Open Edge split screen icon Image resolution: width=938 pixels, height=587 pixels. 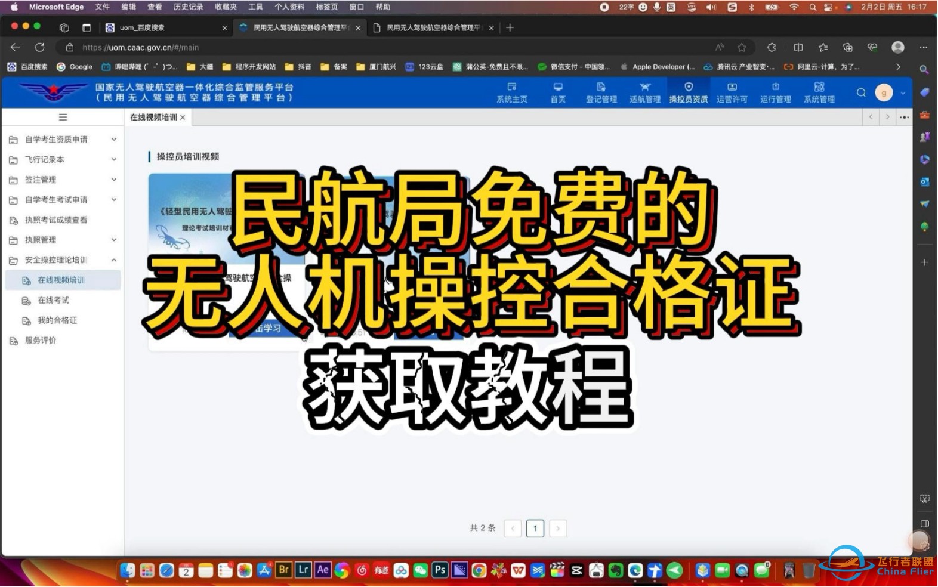[798, 47]
